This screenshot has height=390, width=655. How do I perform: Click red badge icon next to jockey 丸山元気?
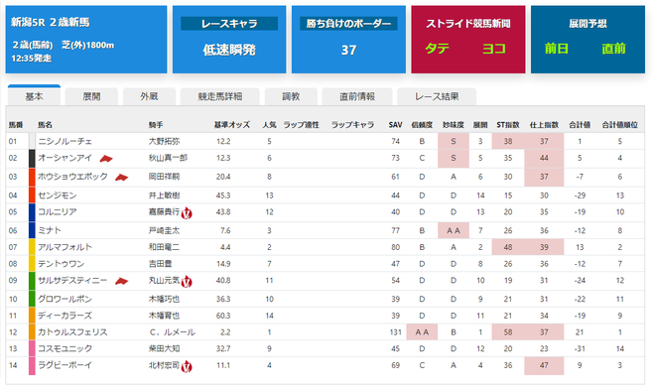click(x=187, y=282)
